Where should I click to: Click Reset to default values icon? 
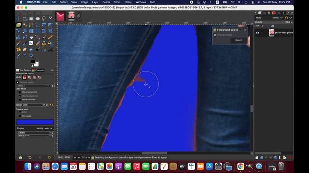[49, 157]
